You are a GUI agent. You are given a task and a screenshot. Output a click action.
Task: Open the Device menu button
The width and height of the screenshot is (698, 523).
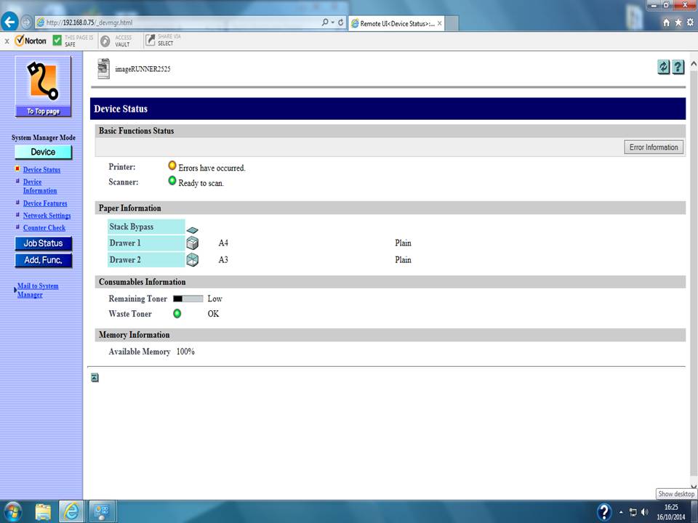pos(43,153)
